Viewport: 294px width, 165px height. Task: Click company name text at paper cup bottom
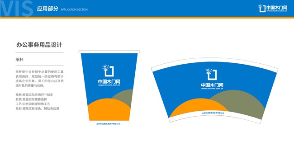[109, 124]
